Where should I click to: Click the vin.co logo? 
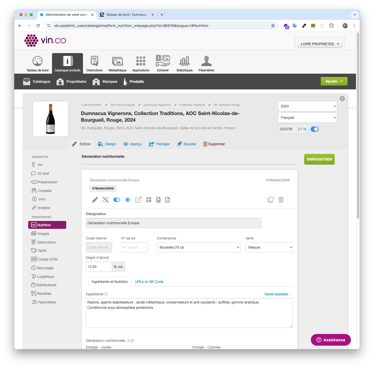click(45, 40)
